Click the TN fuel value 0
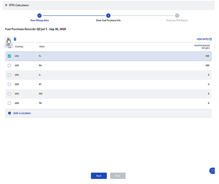Screen dimensions: 219x184 pyautogui.click(x=208, y=103)
